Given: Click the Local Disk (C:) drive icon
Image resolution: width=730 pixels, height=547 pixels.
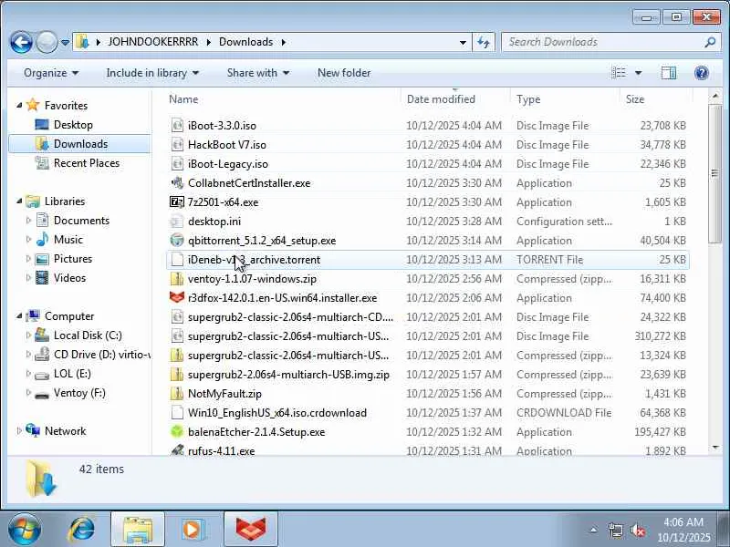Looking at the screenshot, I should click(42, 335).
